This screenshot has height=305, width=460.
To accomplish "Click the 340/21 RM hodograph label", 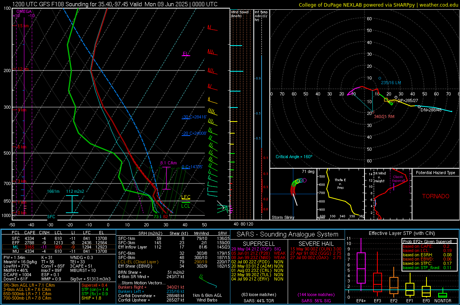I will pyautogui.click(x=384, y=117).
